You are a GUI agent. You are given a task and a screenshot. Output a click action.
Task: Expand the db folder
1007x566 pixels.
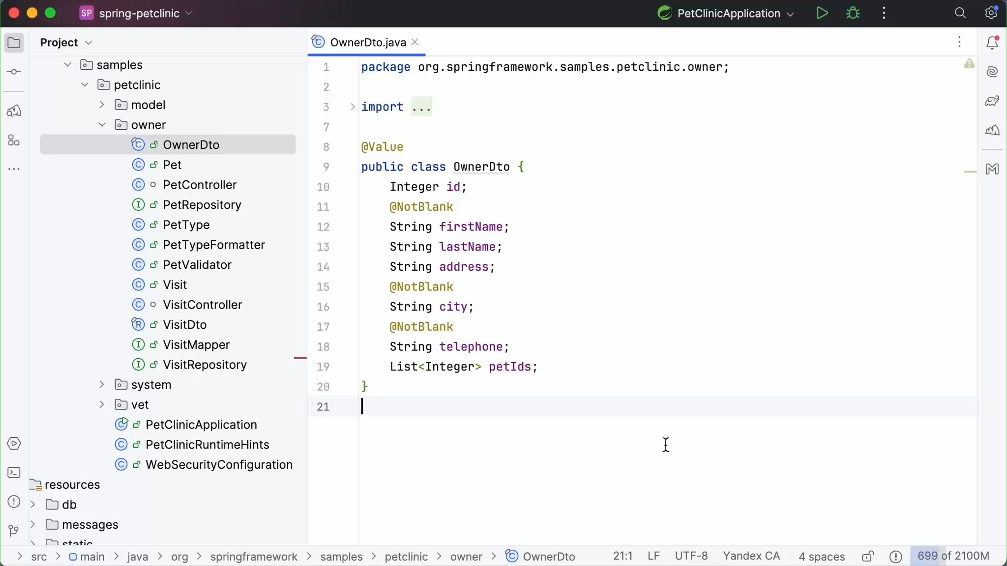tap(33, 505)
